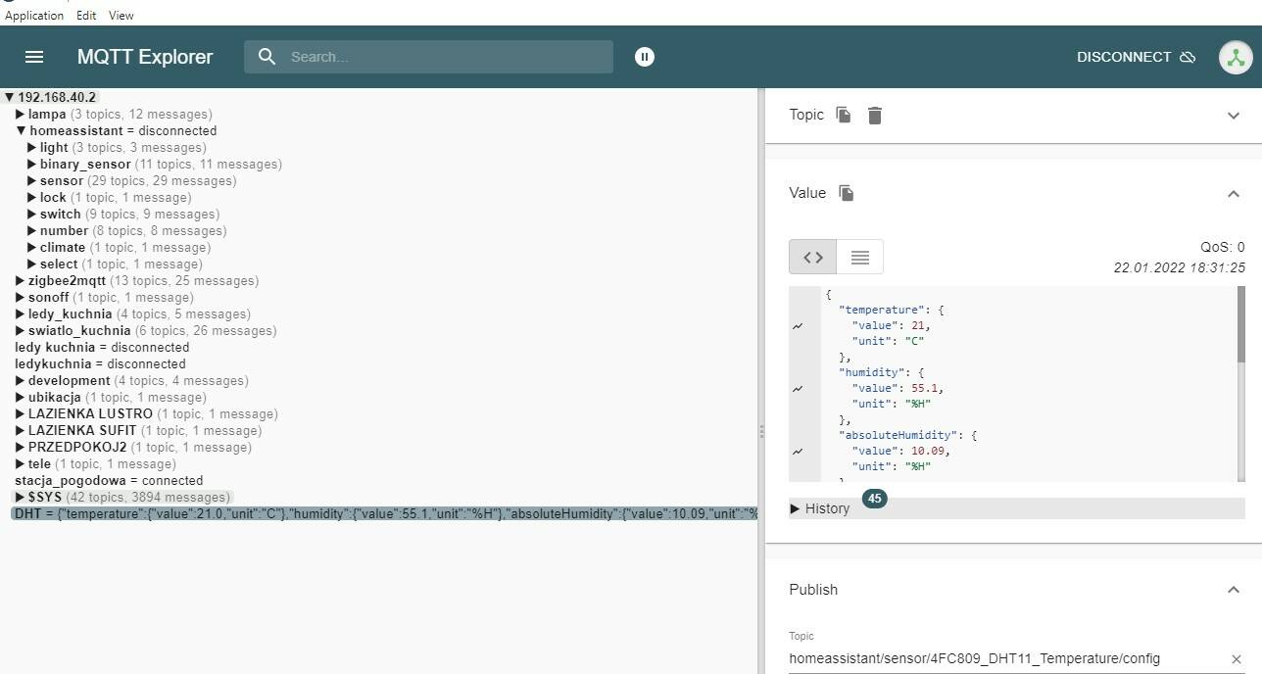This screenshot has width=1262, height=674.
Task: Expand the sonoff topic
Action: tap(20, 297)
